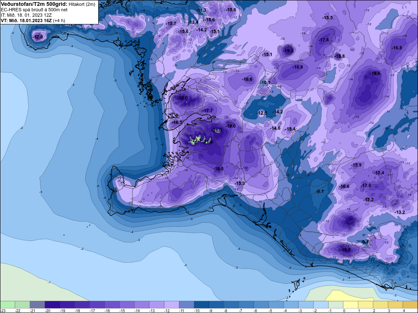The height and width of the screenshot is (313, 418).
Task: Click the legend scale label -20
Action: 48,310
